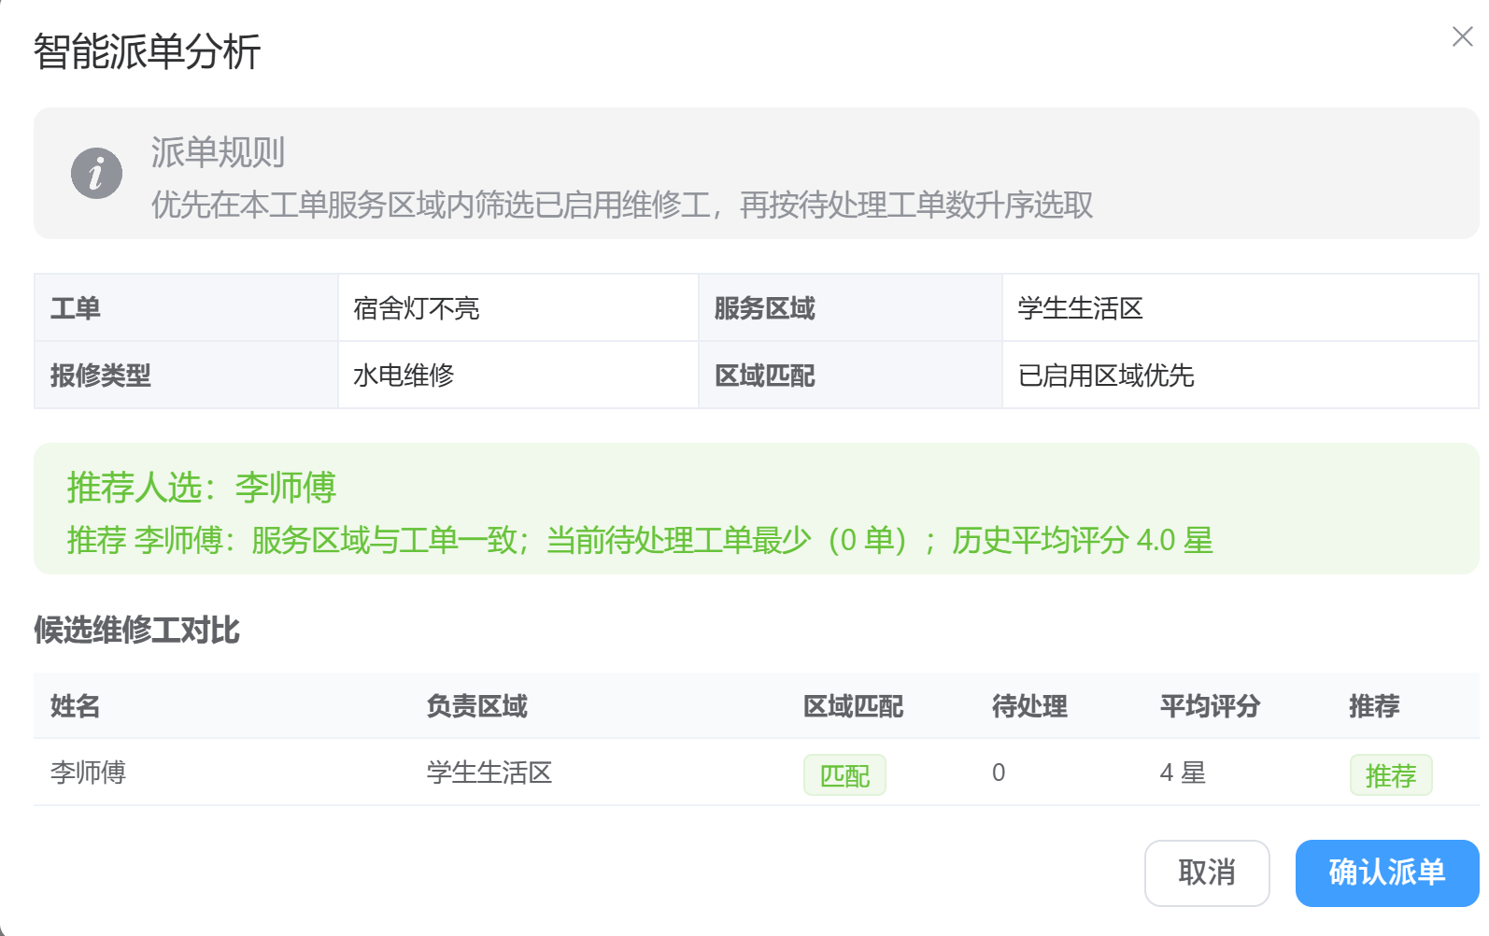Click the 负责区域 column header
Viewport: 1489px width, 936px height.
pyautogui.click(x=476, y=706)
